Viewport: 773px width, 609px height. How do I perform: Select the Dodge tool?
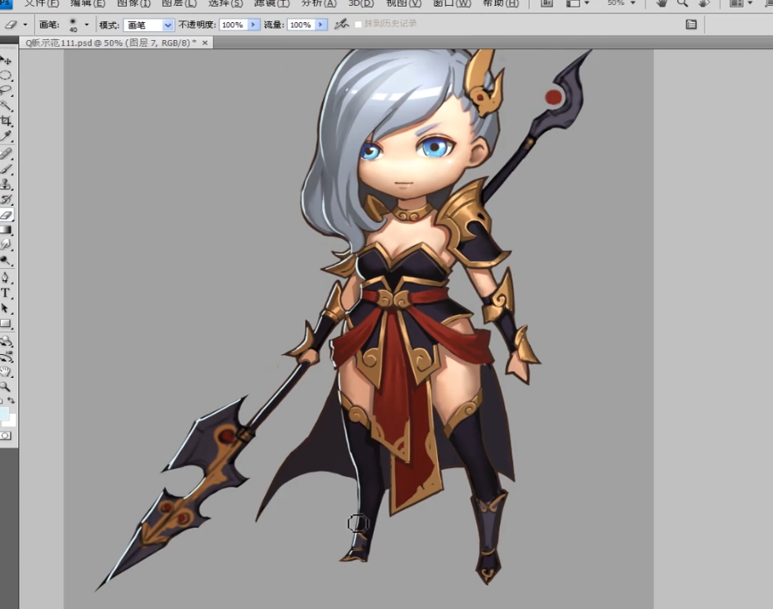pos(6,261)
